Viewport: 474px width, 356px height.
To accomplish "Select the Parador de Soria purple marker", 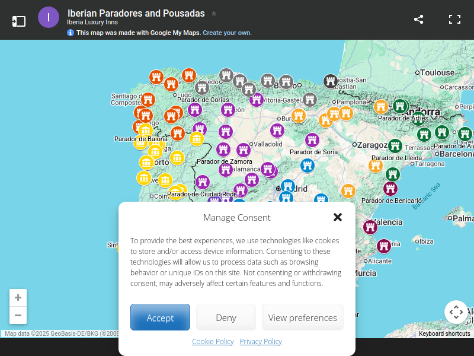I will coord(312,140).
